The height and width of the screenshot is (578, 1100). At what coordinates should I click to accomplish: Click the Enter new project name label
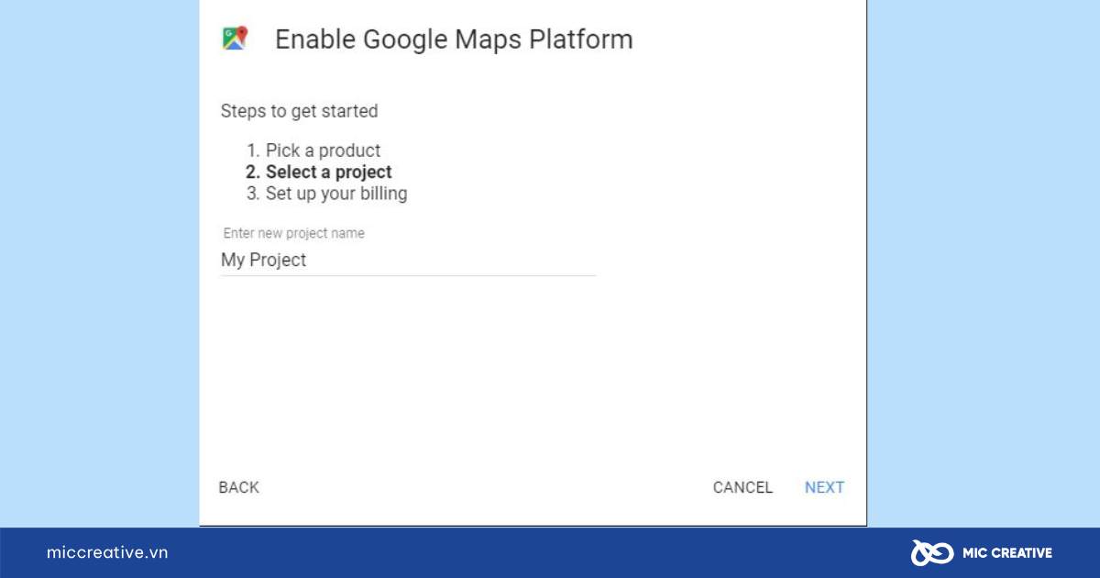point(293,233)
